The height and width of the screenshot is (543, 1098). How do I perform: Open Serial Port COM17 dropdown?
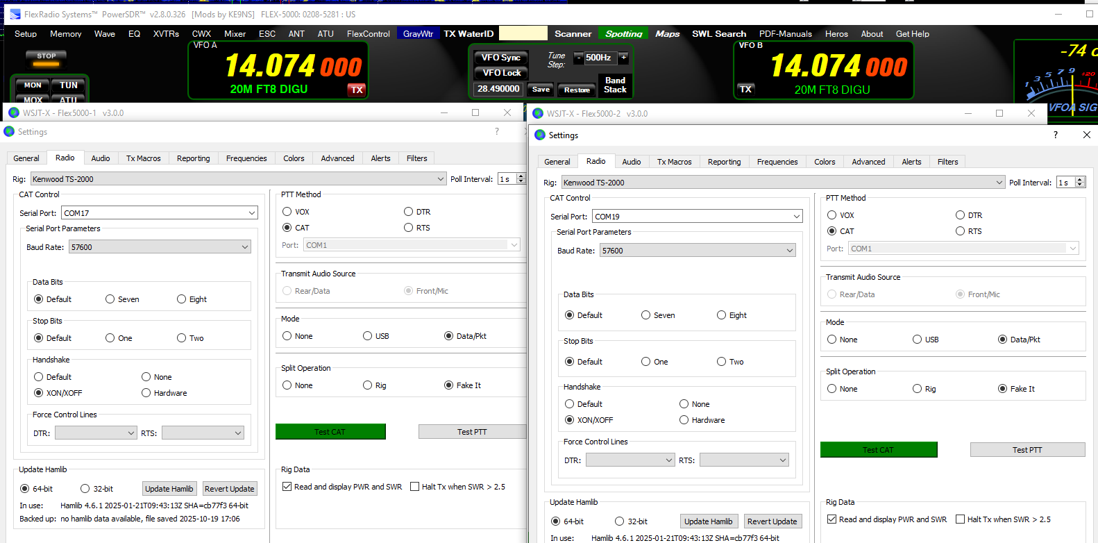[x=160, y=213]
